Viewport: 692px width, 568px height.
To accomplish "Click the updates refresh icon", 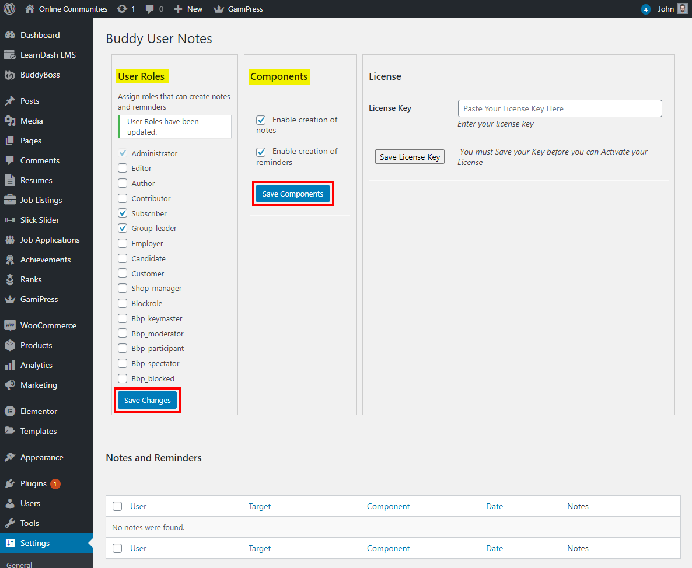I will click(121, 9).
